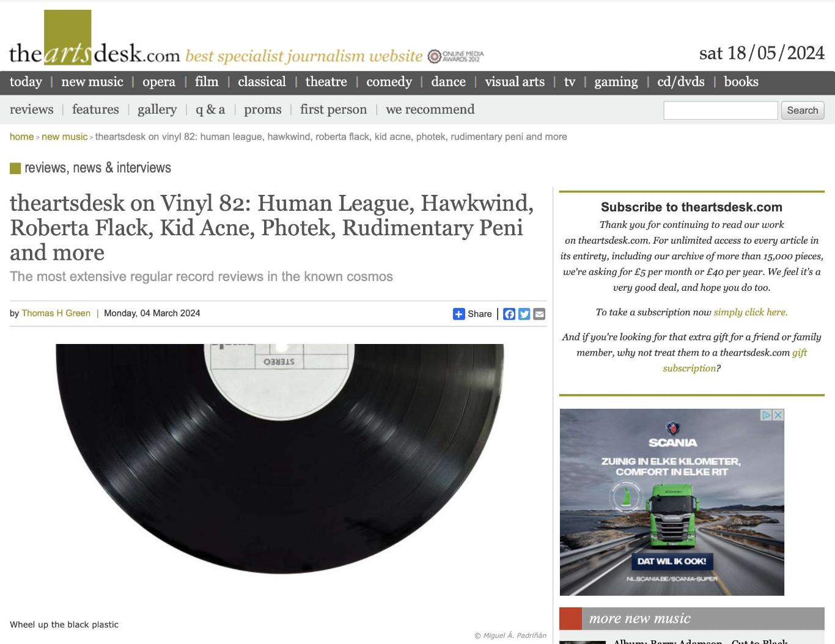Screen dimensions: 835x644
Task: Click theartsdesk.com logo
Action: pyautogui.click(x=95, y=38)
